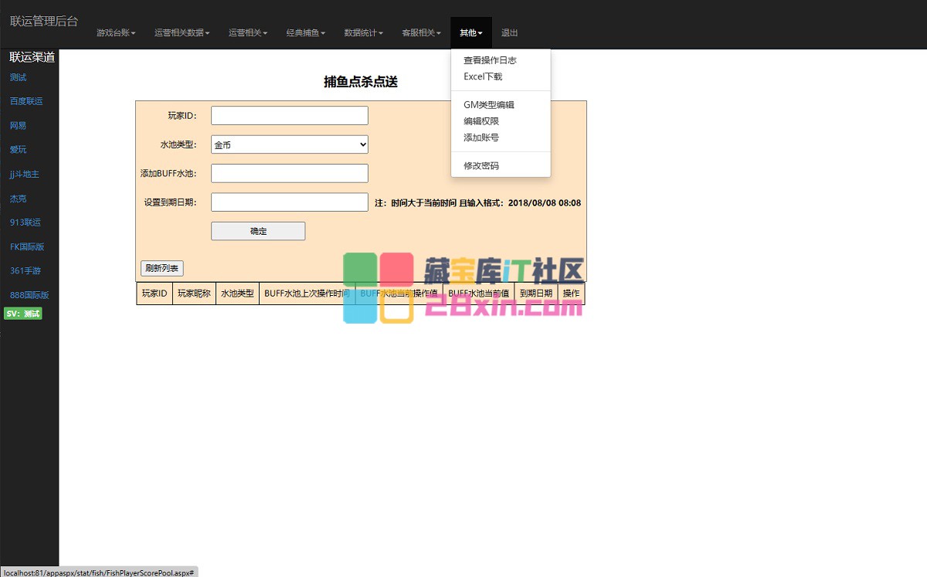Screen dimensions: 927x577
Task: Collapse the 其他 dropdown menu
Action: (471, 33)
